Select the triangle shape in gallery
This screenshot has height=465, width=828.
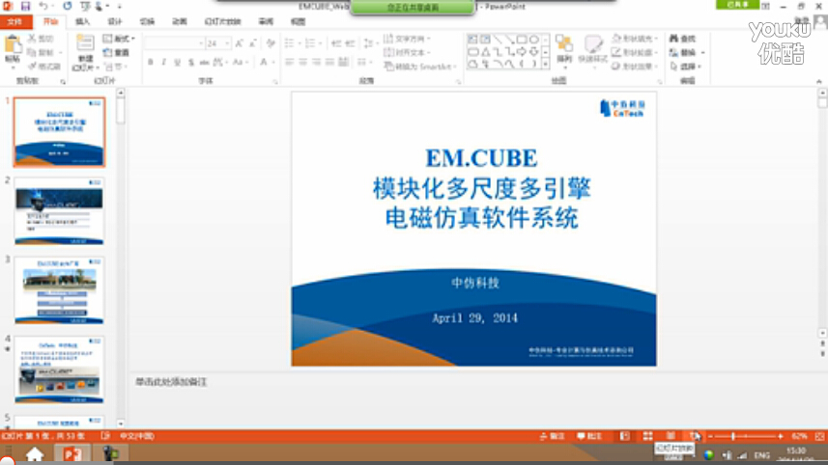[485, 52]
